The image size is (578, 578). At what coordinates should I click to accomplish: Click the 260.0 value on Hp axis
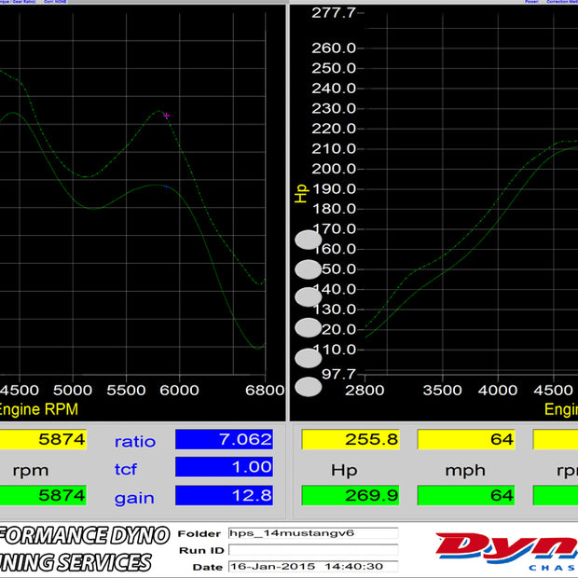(x=334, y=48)
